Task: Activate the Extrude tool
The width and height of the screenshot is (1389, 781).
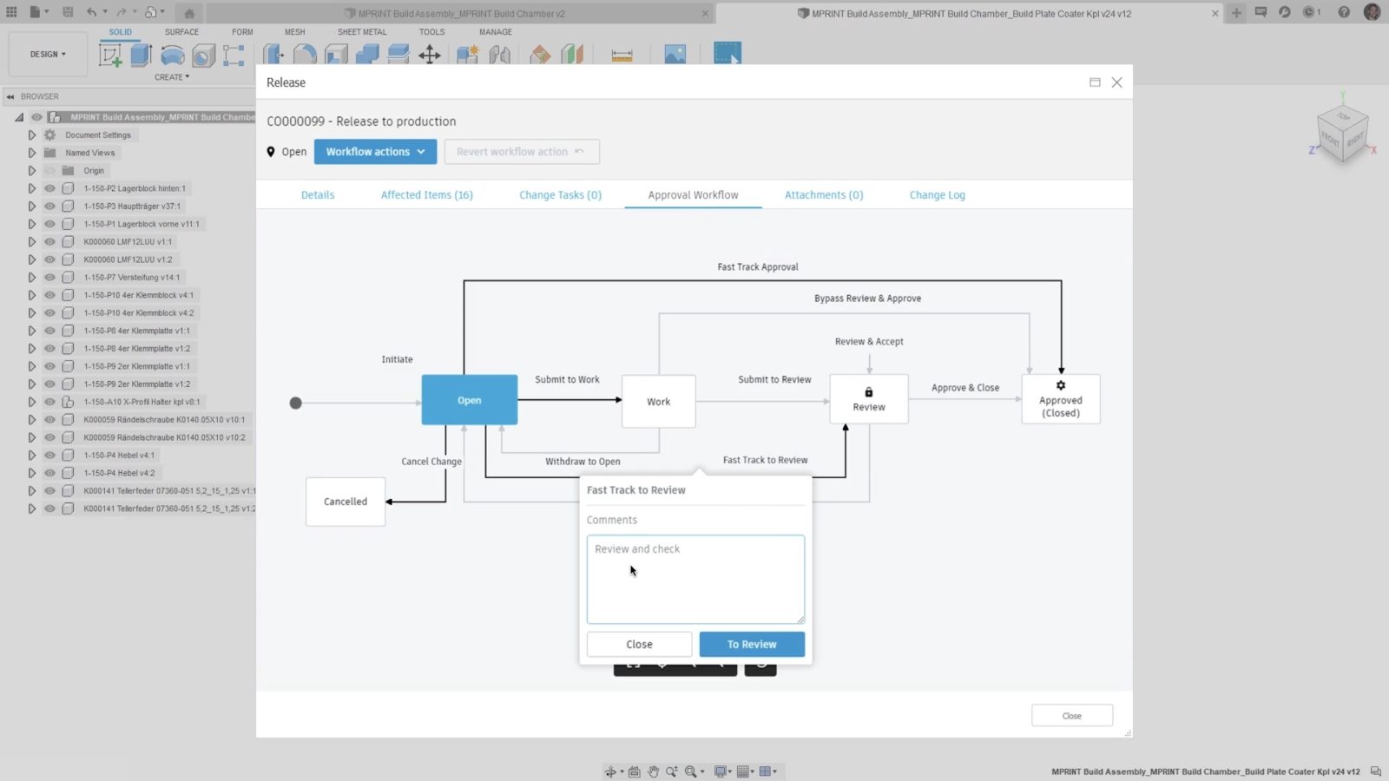Action: tap(139, 55)
